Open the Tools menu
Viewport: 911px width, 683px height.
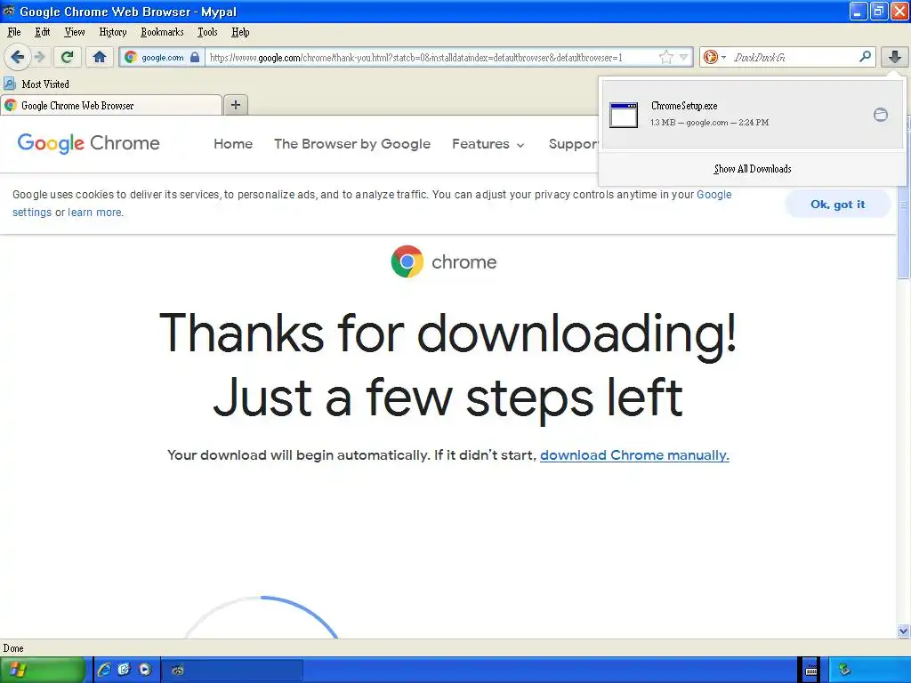click(x=207, y=32)
